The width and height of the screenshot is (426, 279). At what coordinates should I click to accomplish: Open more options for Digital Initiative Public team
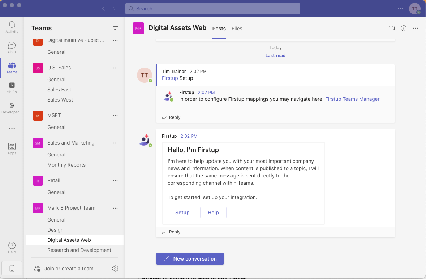click(x=115, y=40)
